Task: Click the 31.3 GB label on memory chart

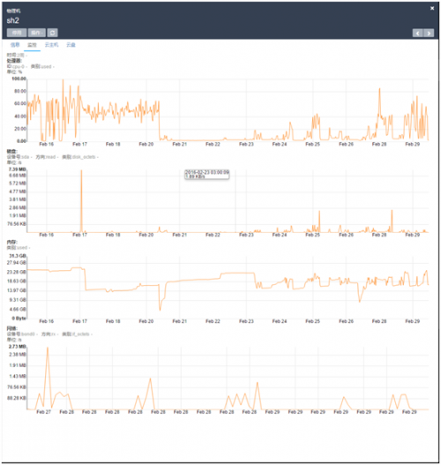Action: [18, 256]
